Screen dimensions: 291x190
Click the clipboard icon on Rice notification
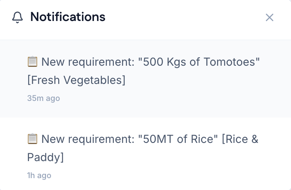33,139
